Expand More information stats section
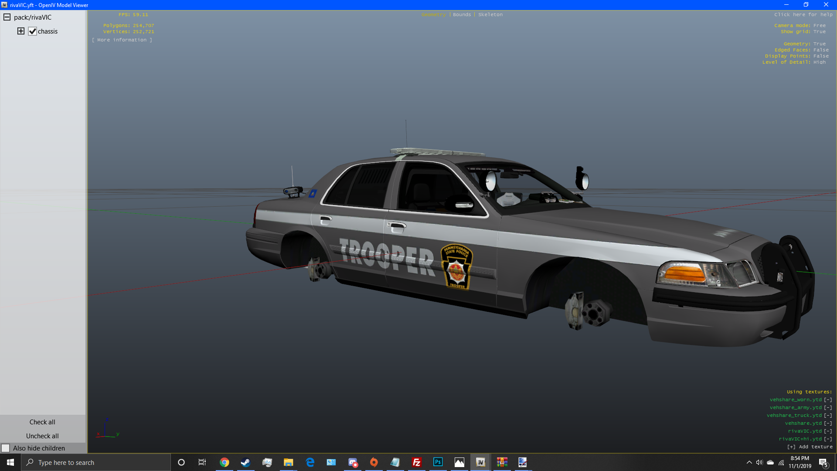 (122, 40)
